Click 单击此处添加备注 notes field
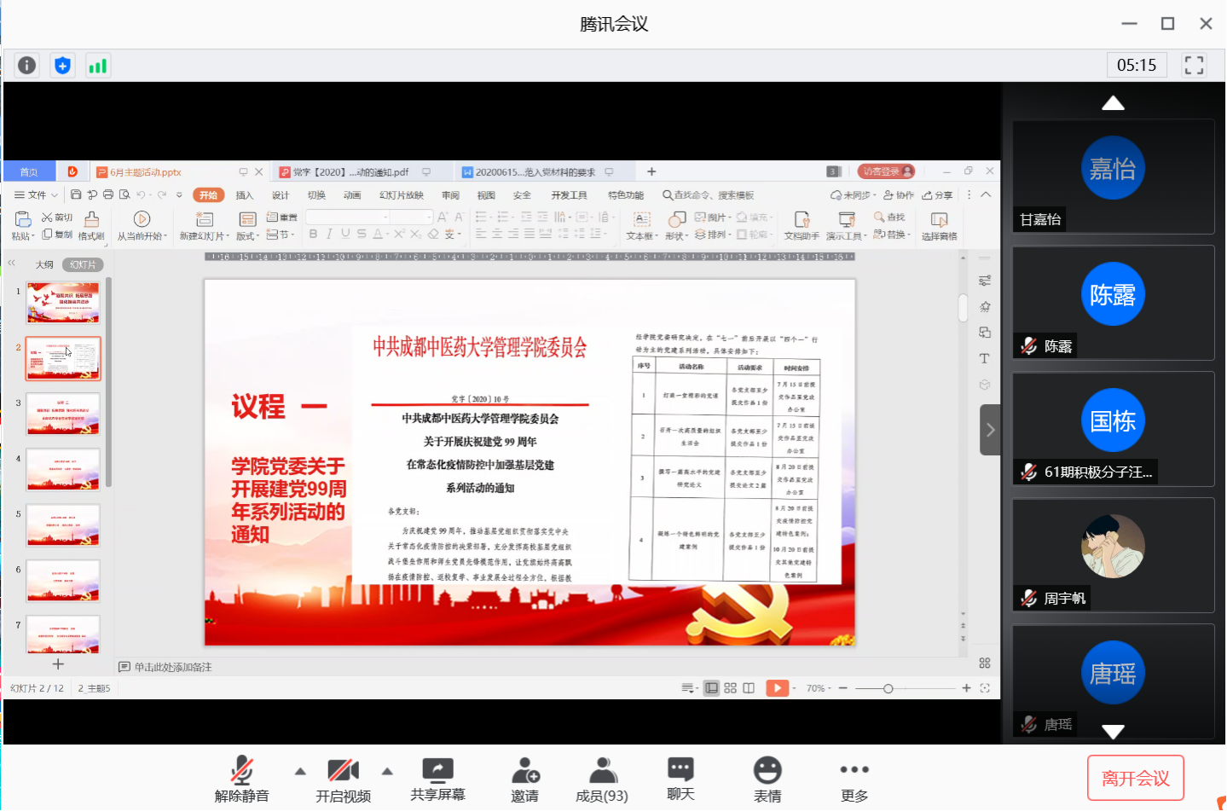Screen dimensions: 1227x811 [173, 667]
